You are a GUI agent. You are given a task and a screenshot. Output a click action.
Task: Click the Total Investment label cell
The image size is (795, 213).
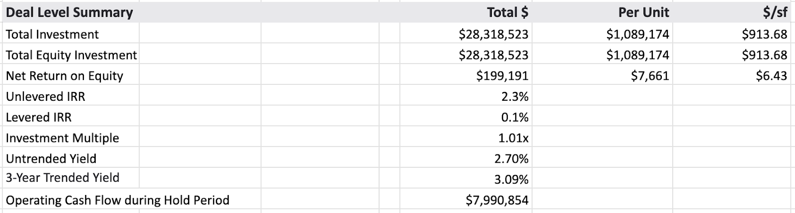[x=71, y=34]
